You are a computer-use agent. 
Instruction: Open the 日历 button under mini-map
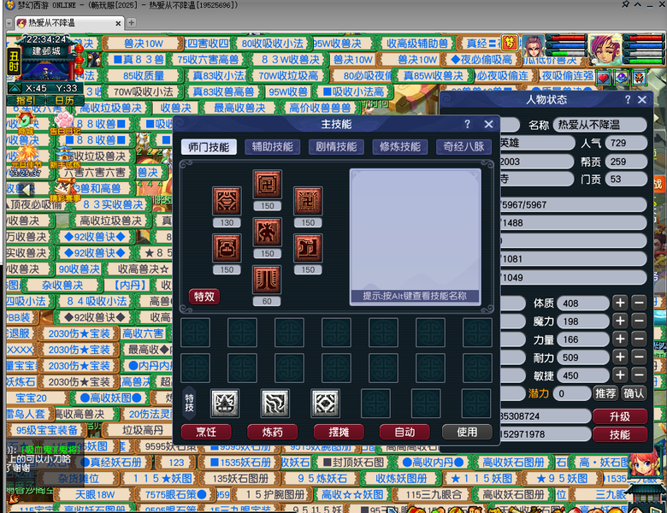65,101
